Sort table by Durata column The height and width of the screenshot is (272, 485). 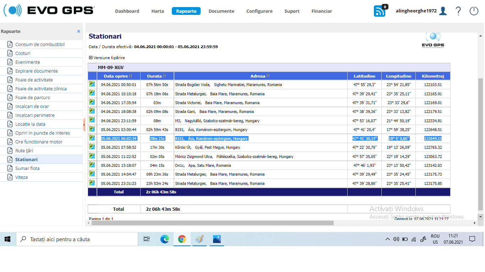(x=157, y=76)
